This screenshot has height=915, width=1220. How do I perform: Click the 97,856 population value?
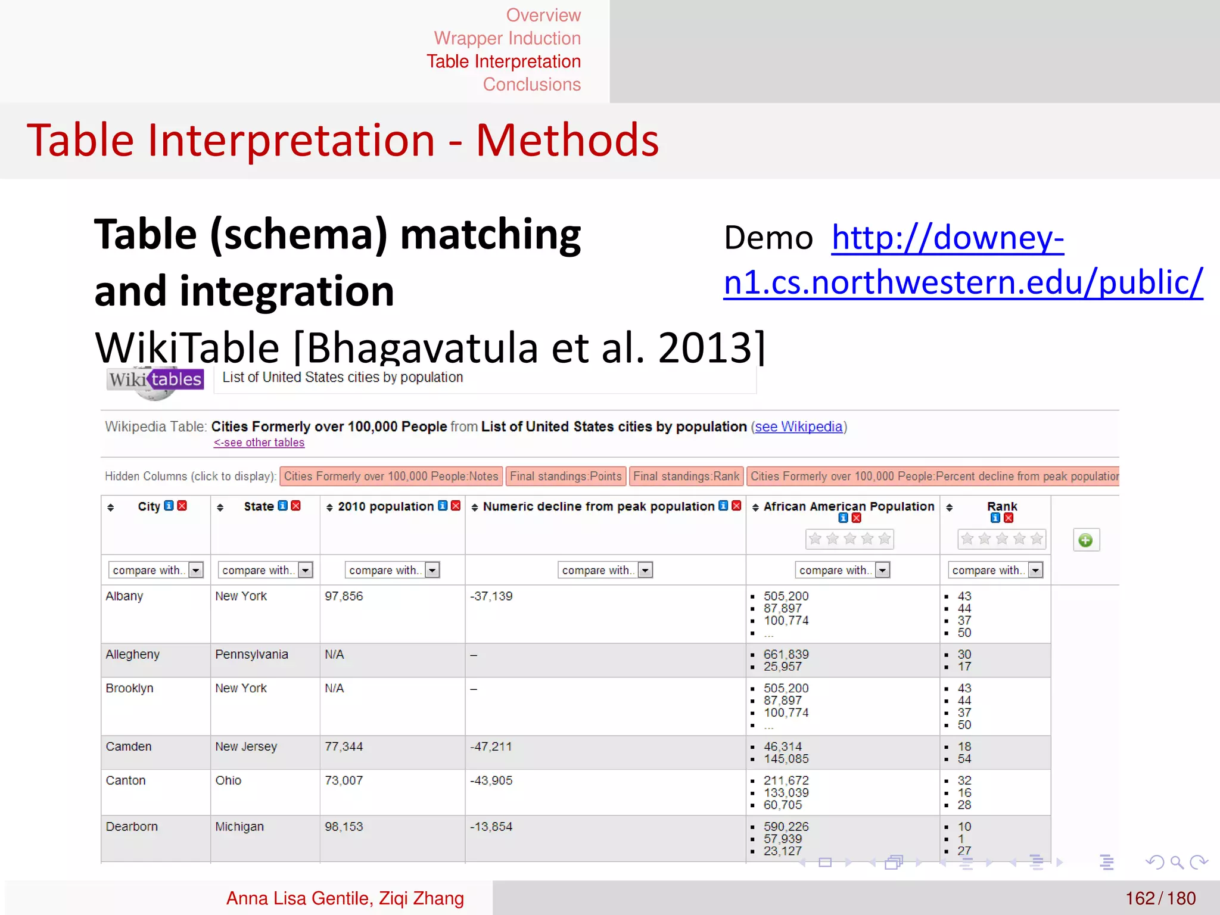coord(344,596)
